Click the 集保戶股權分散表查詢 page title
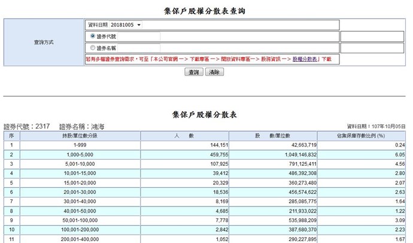This screenshot has width=413, height=243. coord(206,11)
